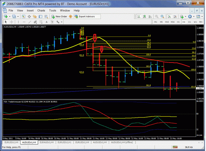Select the W1 timeframe
This screenshot has width=206, height=151.
[x=195, y=22]
